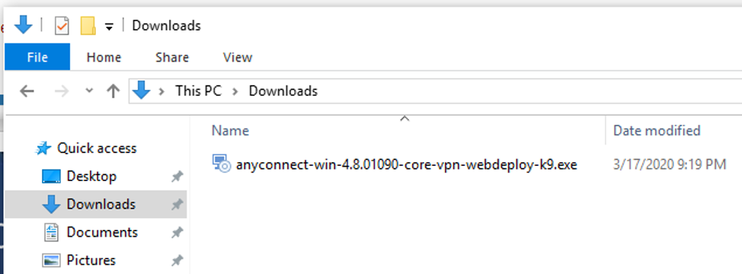Click the blue Downloads arrow icon in title bar
742x274 pixels.
tap(23, 24)
